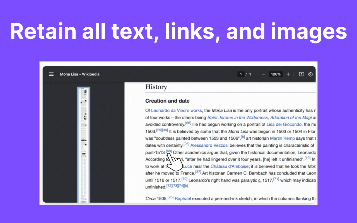Click the zoom in plus icon
Screen dimensions: 357x223
tap(288, 74)
